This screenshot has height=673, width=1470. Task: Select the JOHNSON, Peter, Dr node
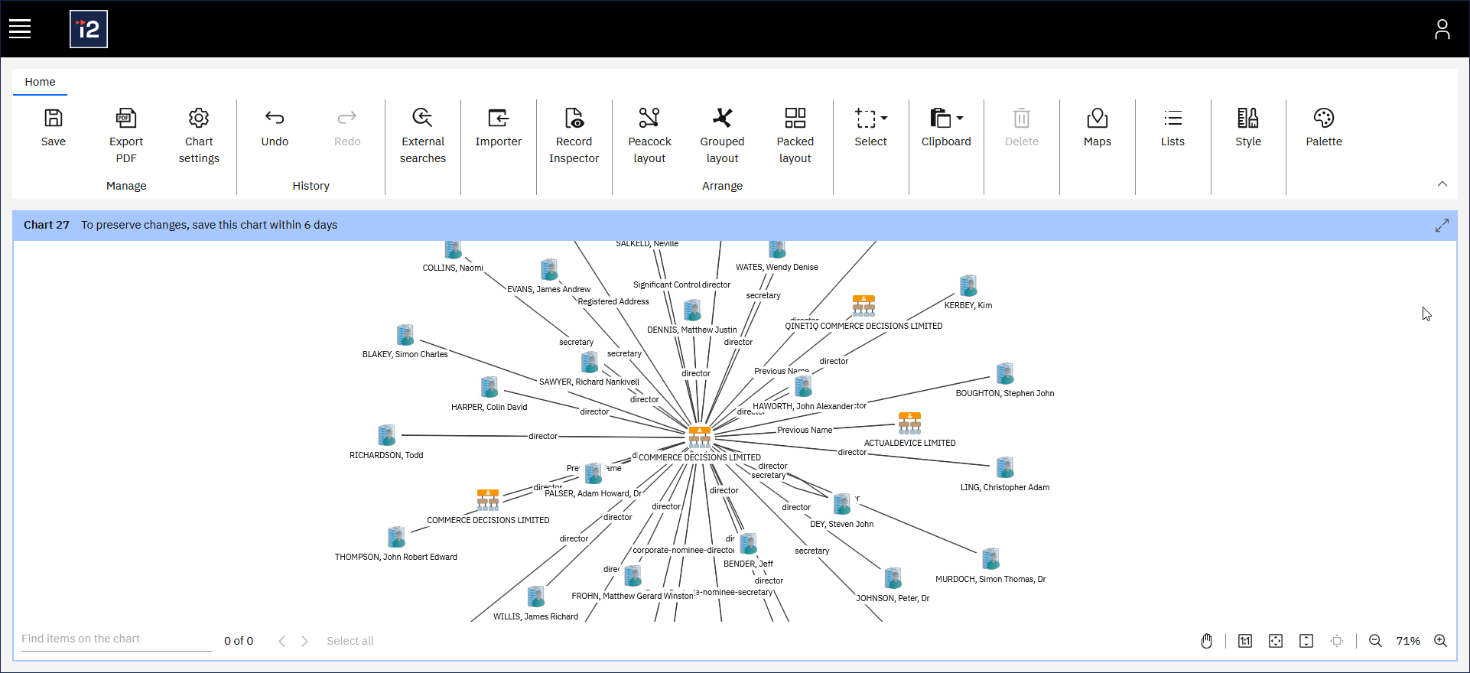[x=893, y=578]
